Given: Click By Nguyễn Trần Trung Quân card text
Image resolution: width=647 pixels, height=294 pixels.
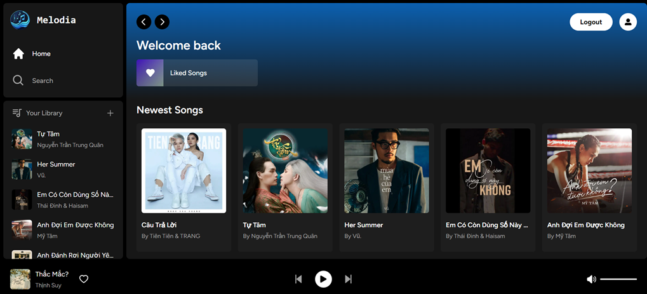Looking at the screenshot, I should pos(280,236).
